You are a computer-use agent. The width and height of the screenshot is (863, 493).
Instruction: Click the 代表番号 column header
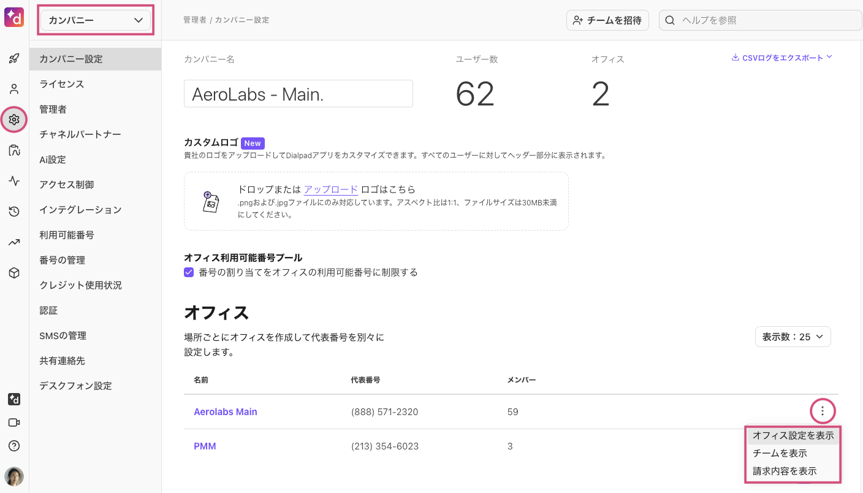(366, 380)
